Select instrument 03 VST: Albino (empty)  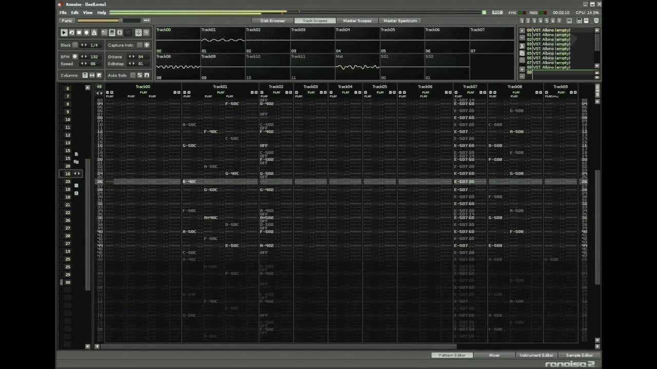[x=549, y=44]
